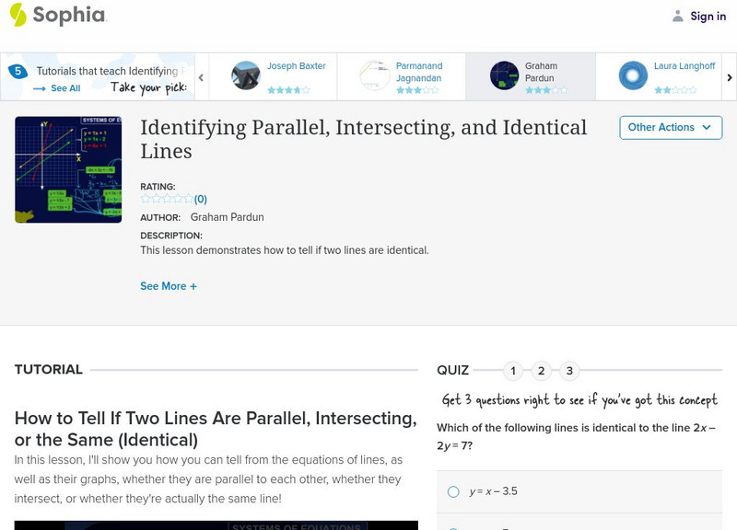Viewport: 737px width, 530px height.
Task: Expand description with See More +
Action: coord(169,286)
